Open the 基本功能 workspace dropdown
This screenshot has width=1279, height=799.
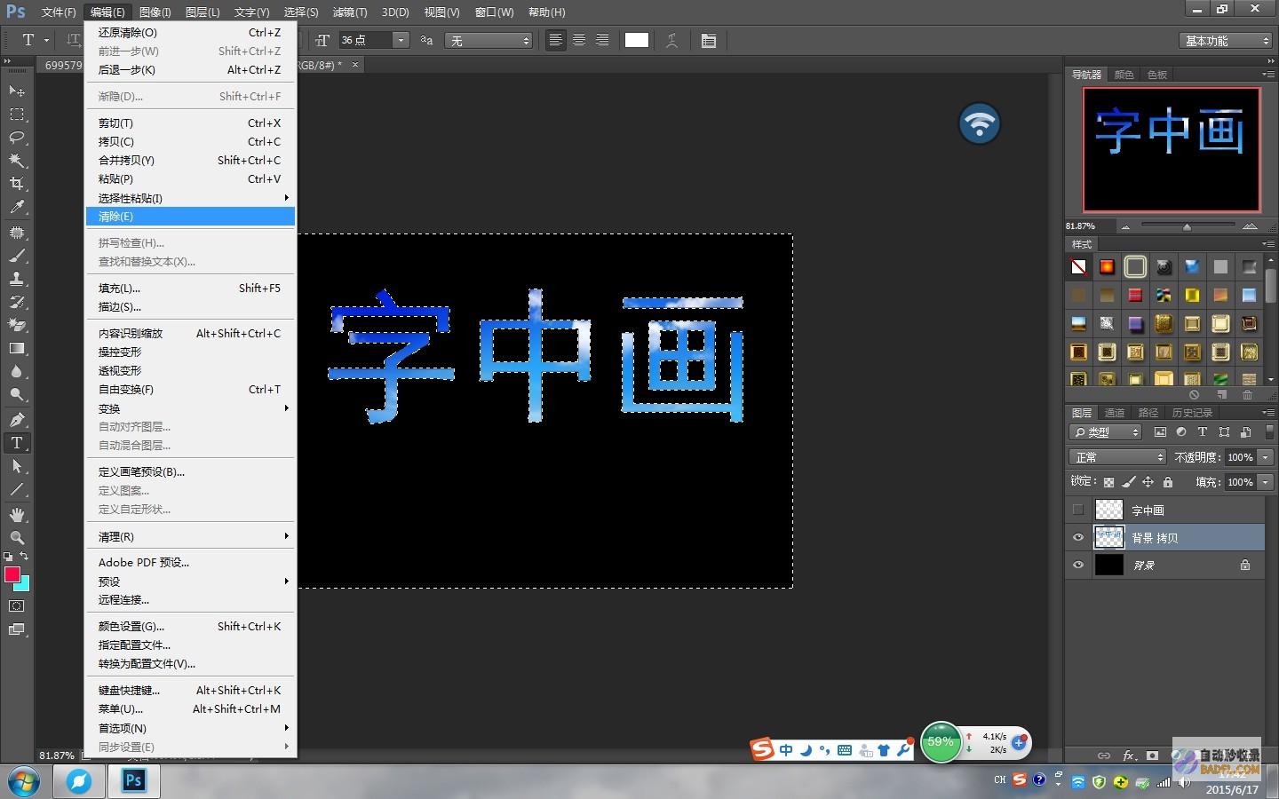tap(1227, 41)
